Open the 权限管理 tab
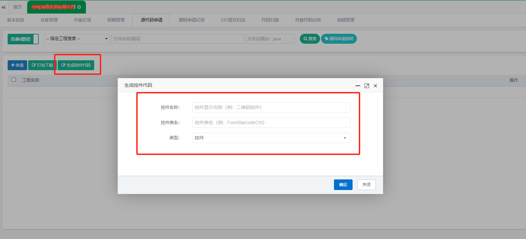 coord(116,20)
